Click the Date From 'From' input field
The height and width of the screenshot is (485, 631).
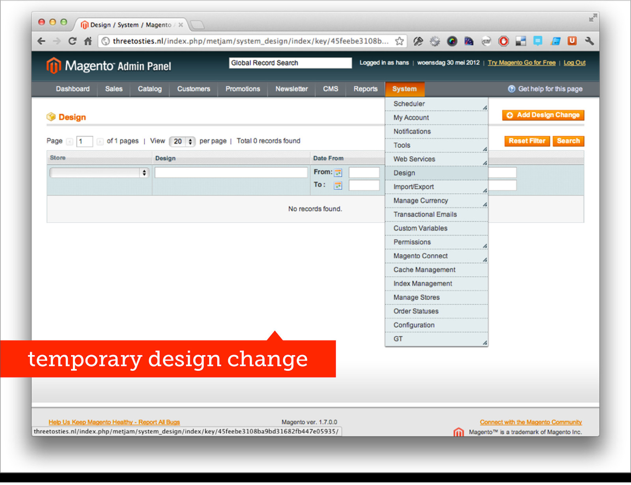[364, 172]
